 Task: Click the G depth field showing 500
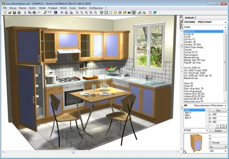tap(219, 118)
